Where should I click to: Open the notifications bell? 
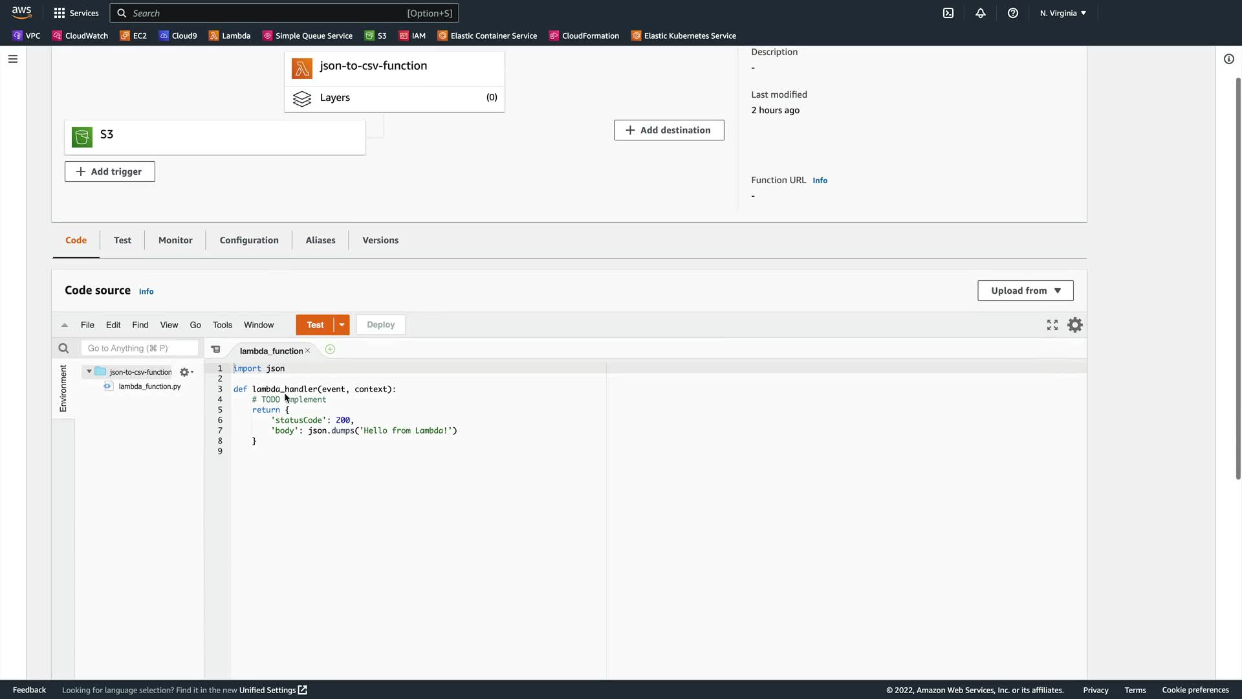(x=981, y=13)
